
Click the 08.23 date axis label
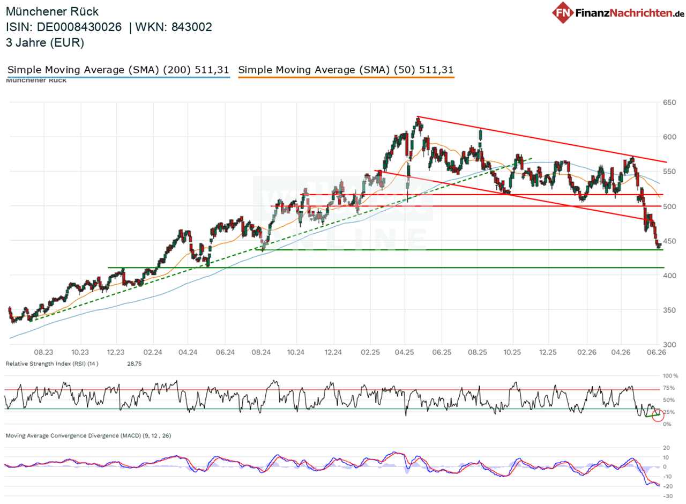pyautogui.click(x=43, y=353)
